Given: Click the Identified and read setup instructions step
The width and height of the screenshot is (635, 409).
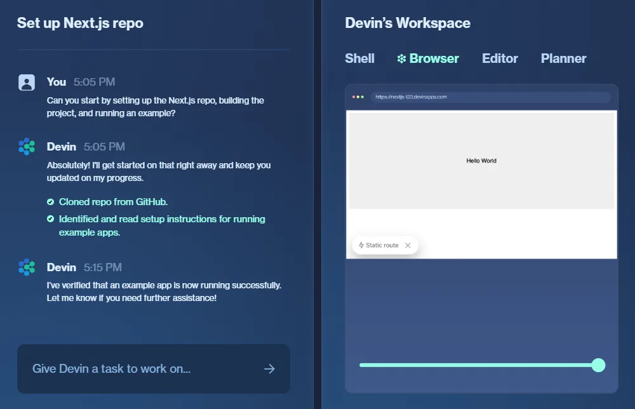Looking at the screenshot, I should click(x=162, y=225).
